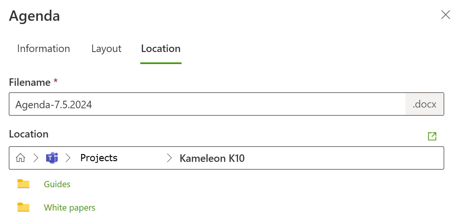The width and height of the screenshot is (453, 221).
Task: Navigate to Projects in the breadcrumb
Action: click(x=99, y=158)
